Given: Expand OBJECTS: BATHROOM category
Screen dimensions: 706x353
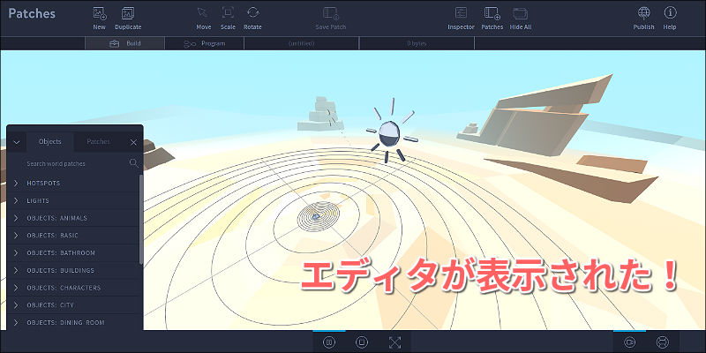Looking at the screenshot, I should coord(73,253).
